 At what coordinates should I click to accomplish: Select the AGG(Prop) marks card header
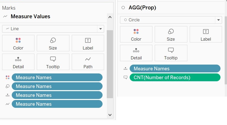142,8
